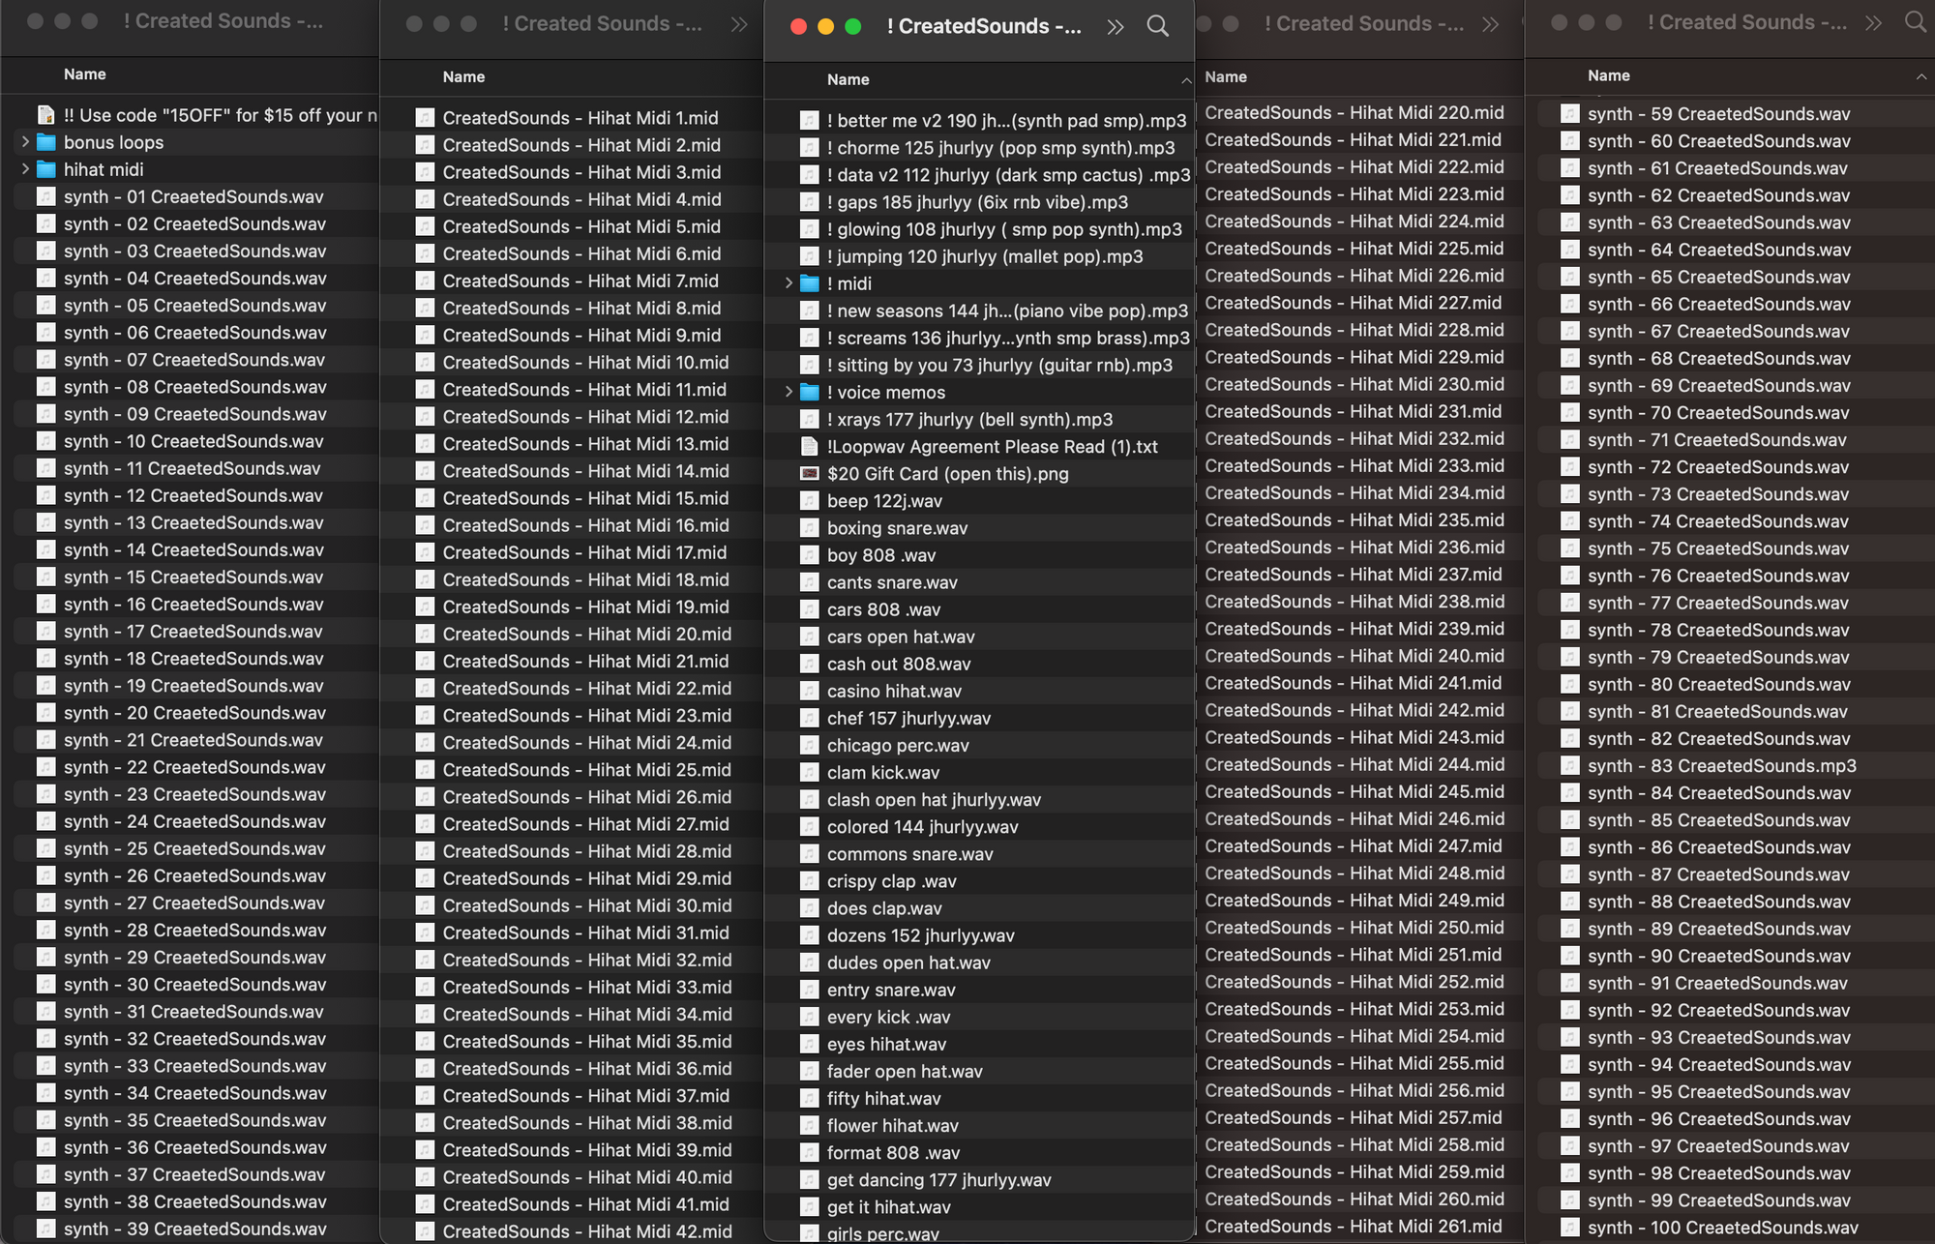This screenshot has width=1935, height=1244.
Task: Select synth - 83 CreaetedSounds.mp3
Action: click(x=1721, y=765)
